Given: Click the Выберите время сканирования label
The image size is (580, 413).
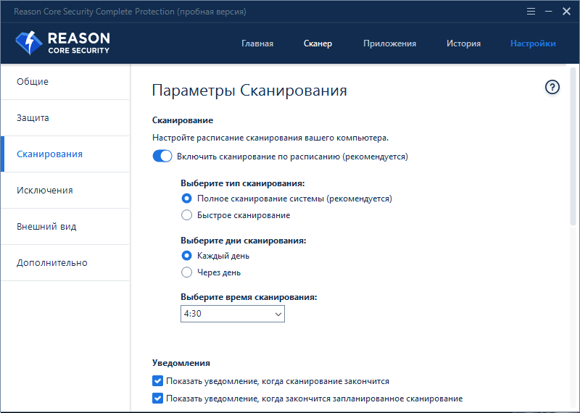Looking at the screenshot, I should point(249,297).
